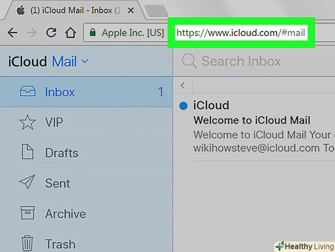Open the VIP folder
335x252 pixels.
pos(87,122)
